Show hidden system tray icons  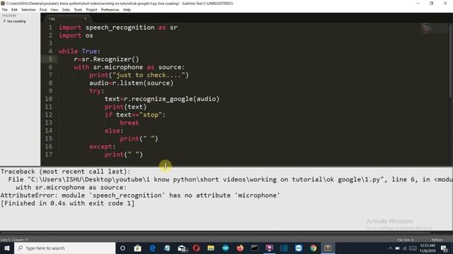[x=390, y=248]
